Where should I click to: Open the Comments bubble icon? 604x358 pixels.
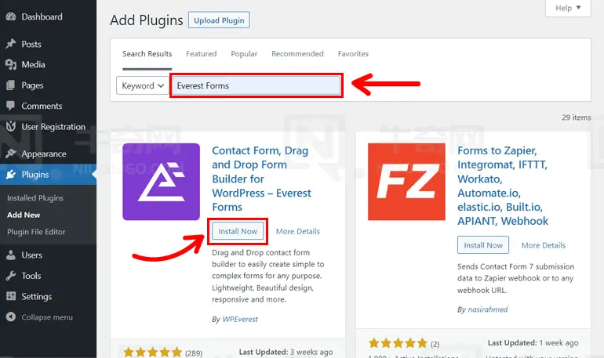tap(11, 106)
